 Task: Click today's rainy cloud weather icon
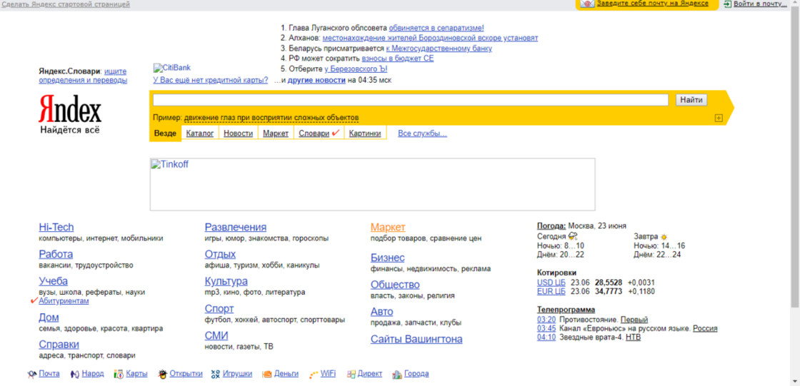(x=573, y=237)
